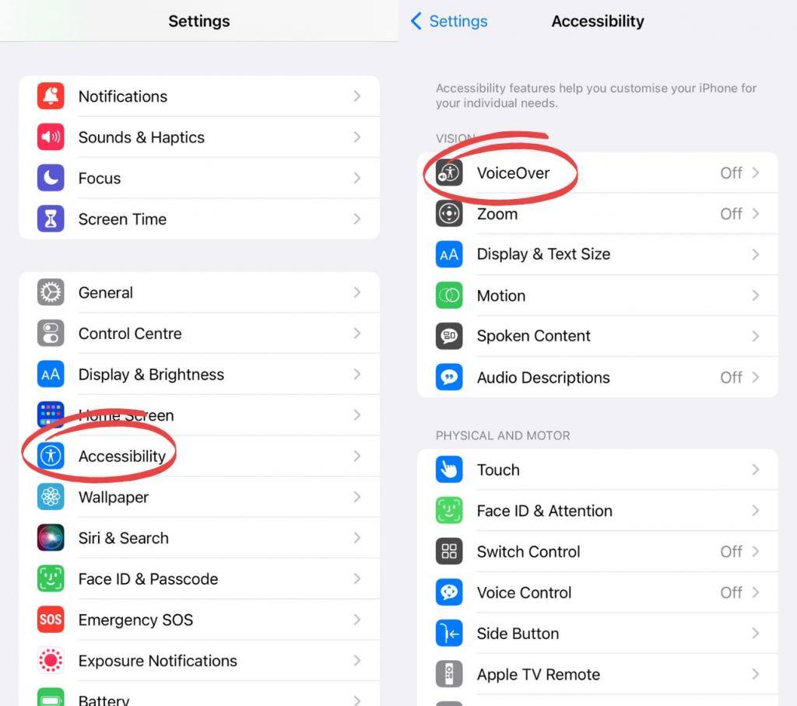Tap the Accessibility page title
Screen dimensions: 797x706
[598, 21]
